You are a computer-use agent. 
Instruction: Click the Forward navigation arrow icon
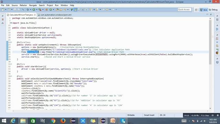(x=113, y=10)
